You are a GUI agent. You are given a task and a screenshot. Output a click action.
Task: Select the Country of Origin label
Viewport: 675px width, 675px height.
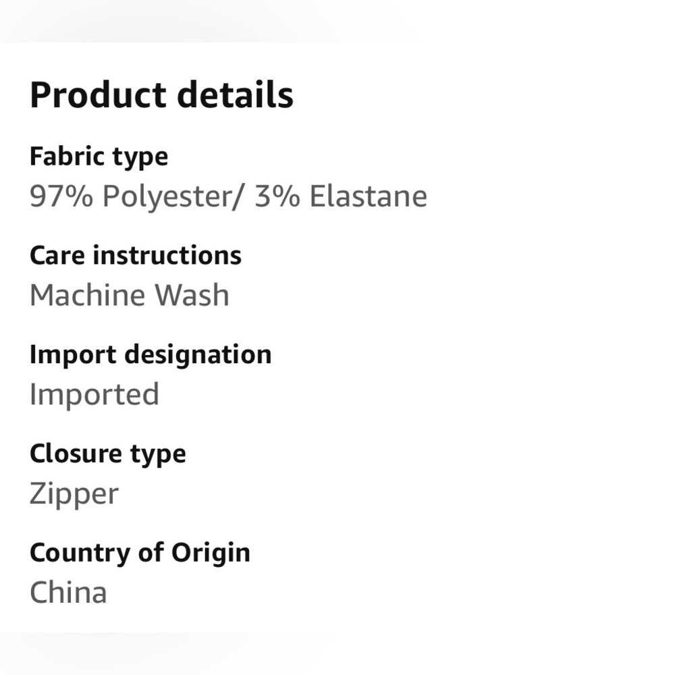point(140,553)
